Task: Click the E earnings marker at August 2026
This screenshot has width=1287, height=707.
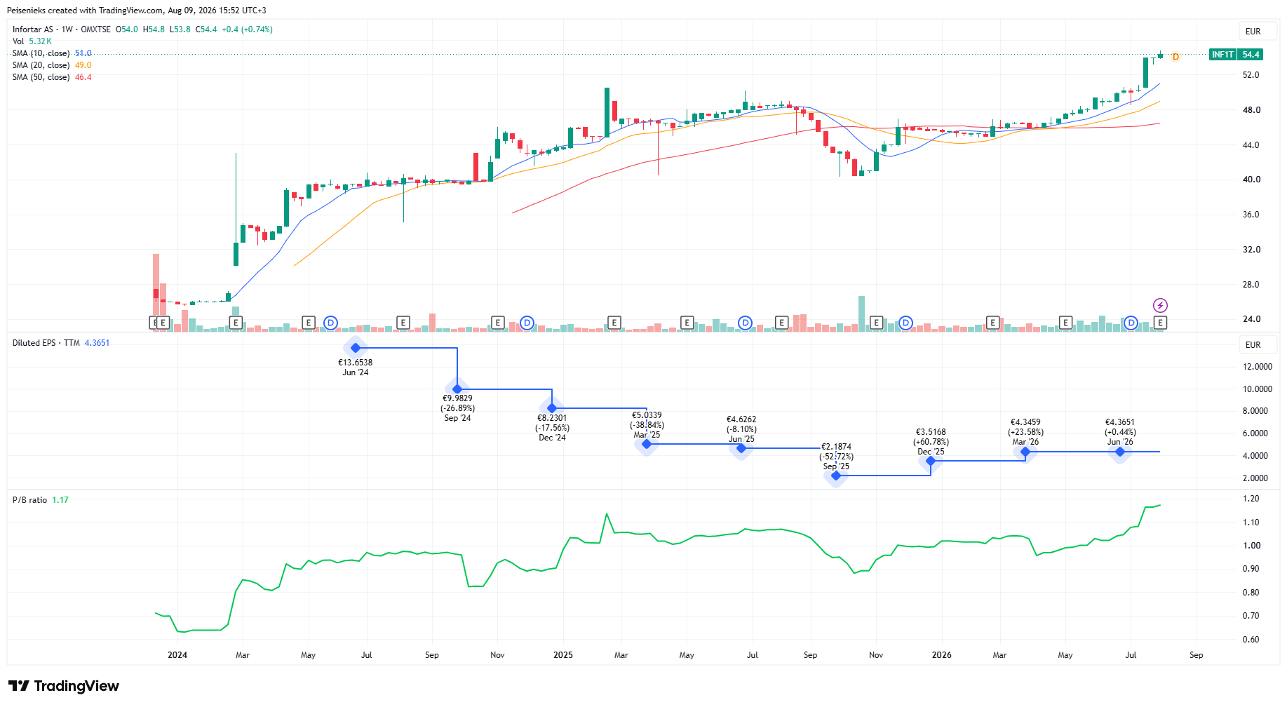Action: 1161,323
